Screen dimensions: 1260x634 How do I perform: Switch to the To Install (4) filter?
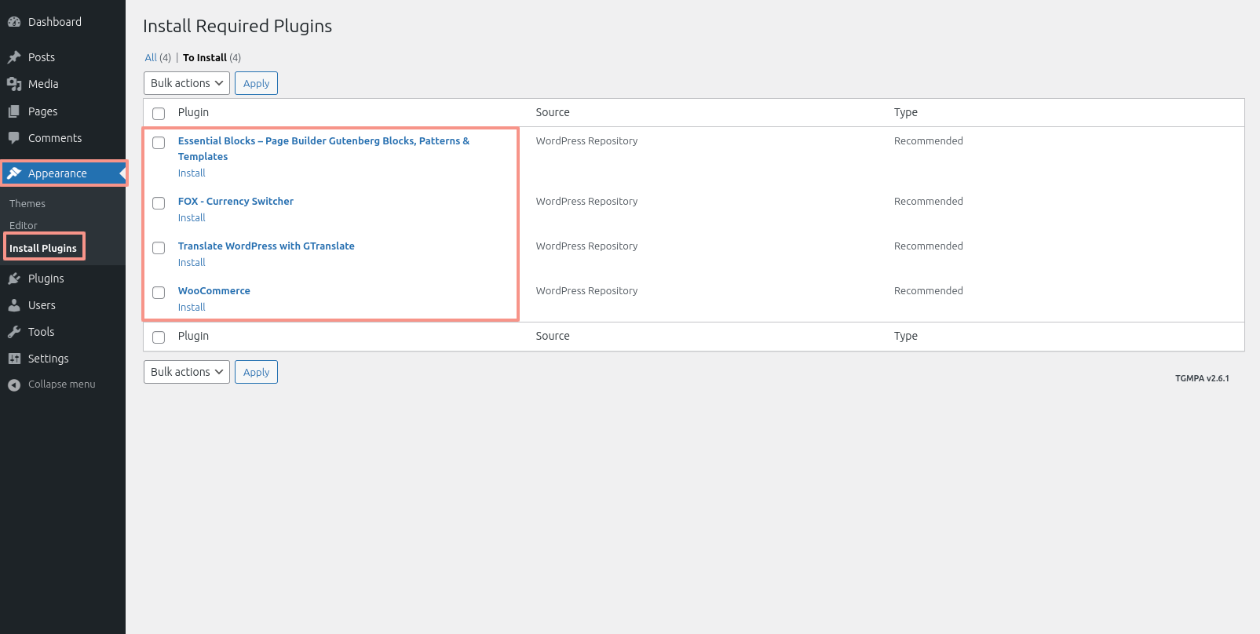coord(212,57)
